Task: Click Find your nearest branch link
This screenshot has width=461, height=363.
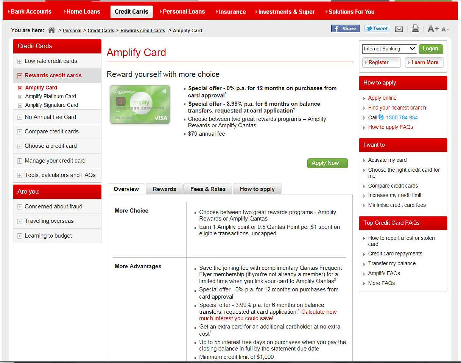Action: point(397,108)
